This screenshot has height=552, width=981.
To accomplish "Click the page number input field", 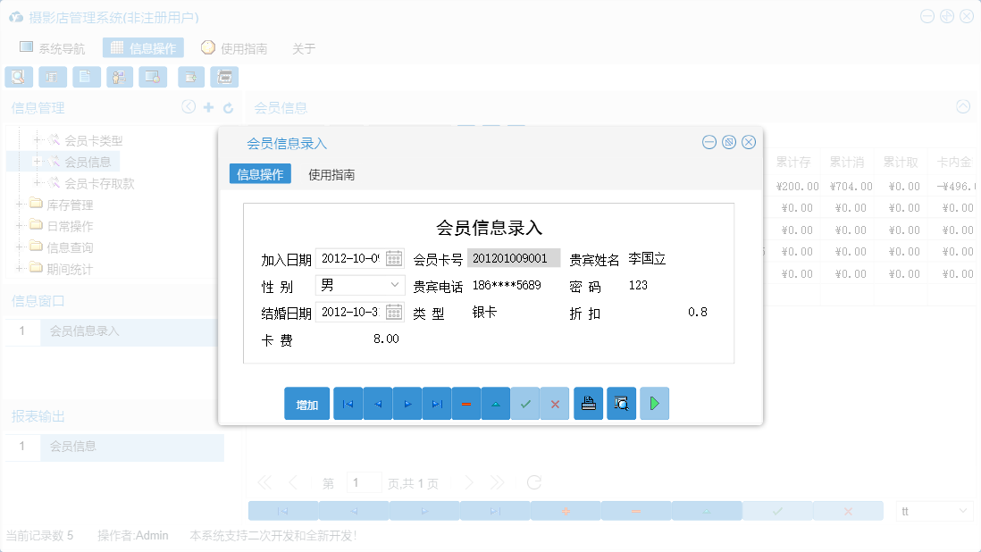I will coord(365,481).
